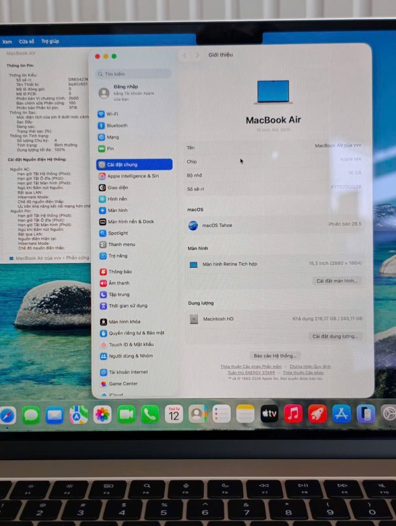Launch Phone app from the Dock

pos(150,415)
